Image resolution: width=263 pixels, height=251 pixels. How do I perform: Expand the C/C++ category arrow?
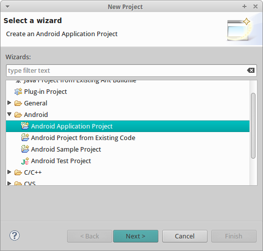[10, 172]
